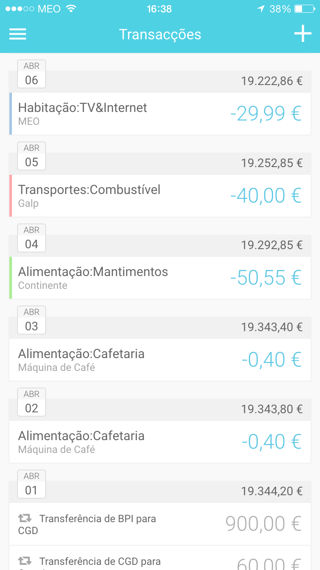Tap the Transacções title in header
This screenshot has width=320, height=570.
tap(160, 34)
